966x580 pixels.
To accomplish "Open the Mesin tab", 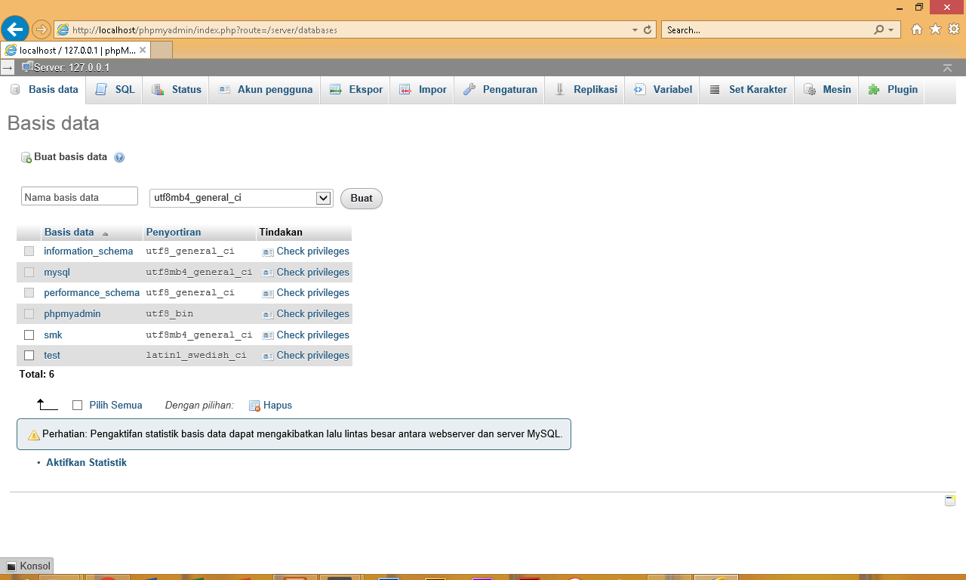I will tap(827, 89).
